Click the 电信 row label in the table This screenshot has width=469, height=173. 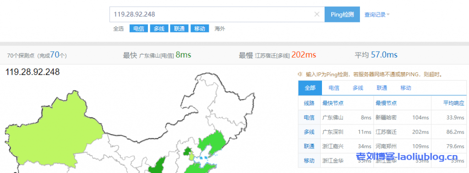309,118
